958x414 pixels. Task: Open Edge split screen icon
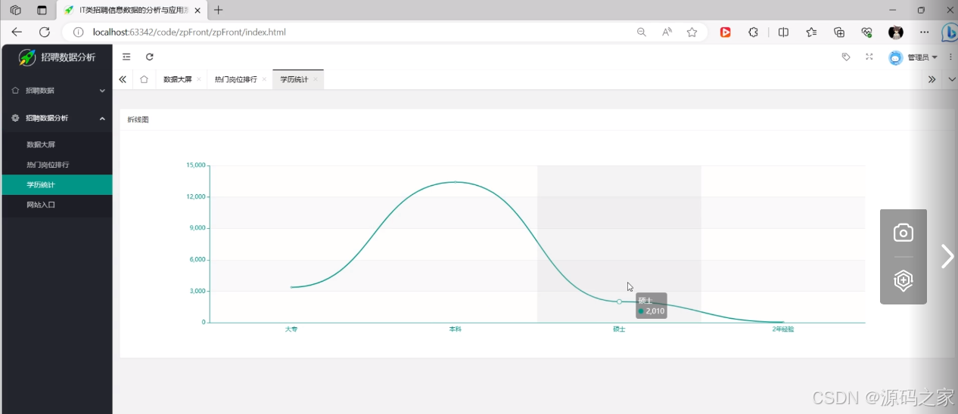[x=784, y=32]
